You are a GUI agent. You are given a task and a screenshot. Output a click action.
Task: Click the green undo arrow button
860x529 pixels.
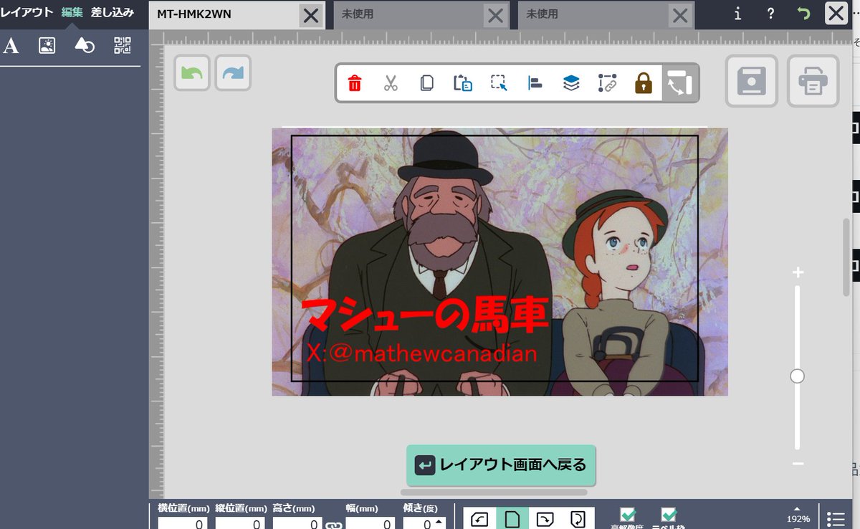(x=192, y=73)
